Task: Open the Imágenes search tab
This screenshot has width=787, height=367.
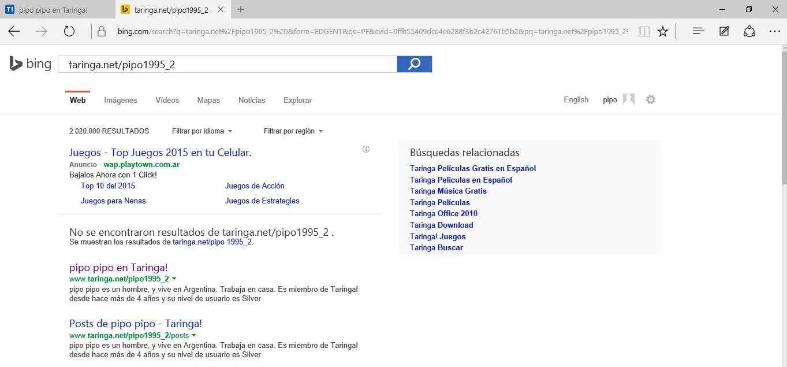Action: [x=121, y=100]
